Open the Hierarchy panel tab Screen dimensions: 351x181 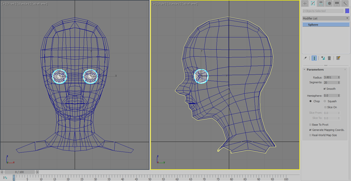tap(321, 3)
